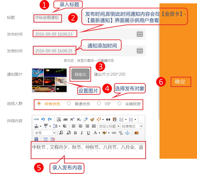Apply superscript formatting

(x=72, y=119)
